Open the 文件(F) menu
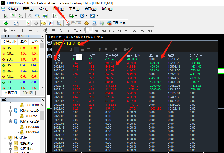Viewport: 224px width, 153px height. pyautogui.click(x=13, y=9)
